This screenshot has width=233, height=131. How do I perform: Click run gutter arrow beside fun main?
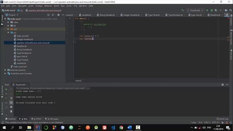pyautogui.click(x=70, y=19)
